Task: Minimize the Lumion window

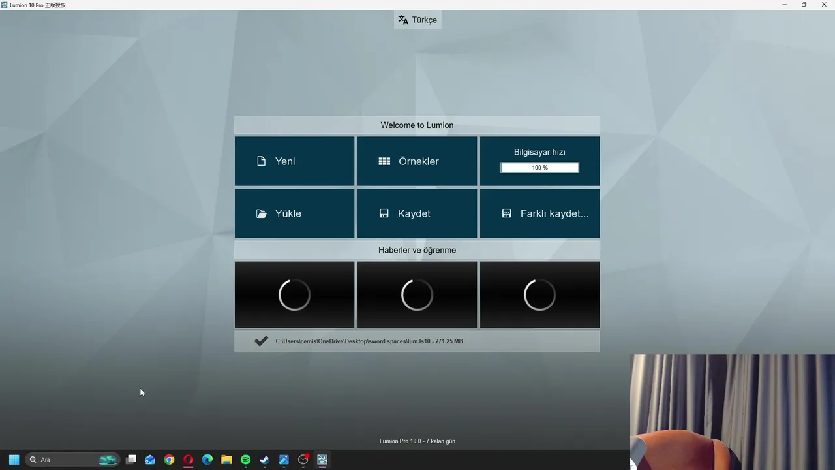Action: (784, 5)
